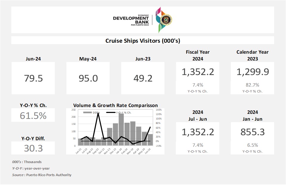
Task: Click the Jun-23 card showing 49.2
Action: coord(143,78)
